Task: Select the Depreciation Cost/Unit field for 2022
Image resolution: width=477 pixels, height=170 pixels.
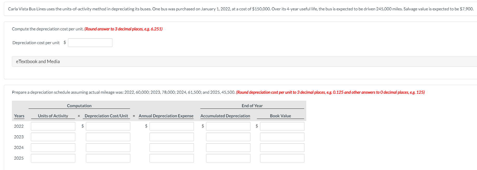Action: [x=108, y=126]
